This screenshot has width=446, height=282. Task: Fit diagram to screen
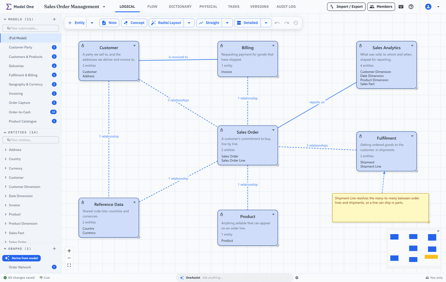pos(69,265)
